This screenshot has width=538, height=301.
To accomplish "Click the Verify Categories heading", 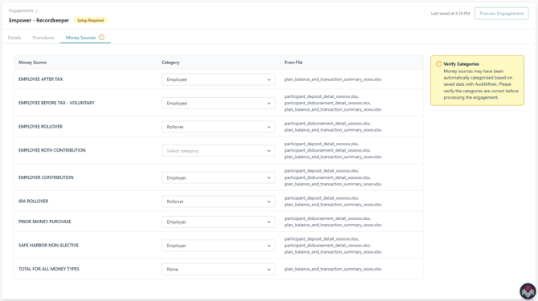I will tap(461, 64).
